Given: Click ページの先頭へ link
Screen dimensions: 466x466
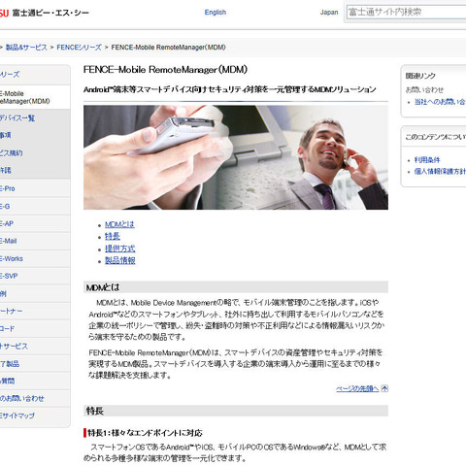Looking at the screenshot, I should pos(357,388).
